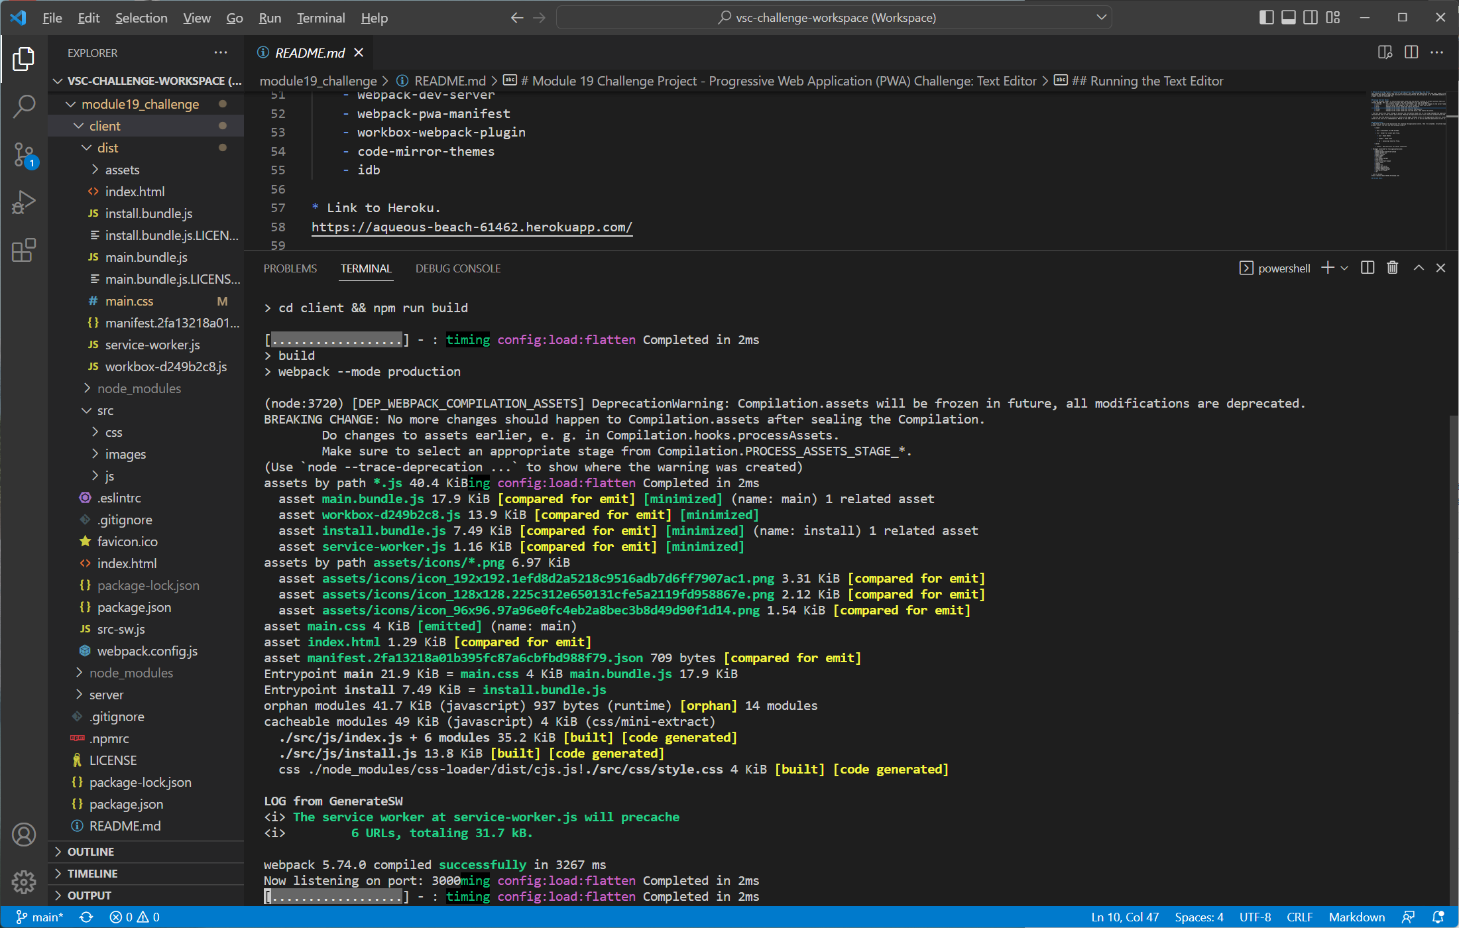
Task: Toggle primary side bar layout button
Action: tap(1266, 17)
